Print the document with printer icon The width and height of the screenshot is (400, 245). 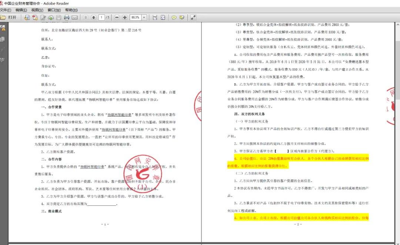point(67,17)
